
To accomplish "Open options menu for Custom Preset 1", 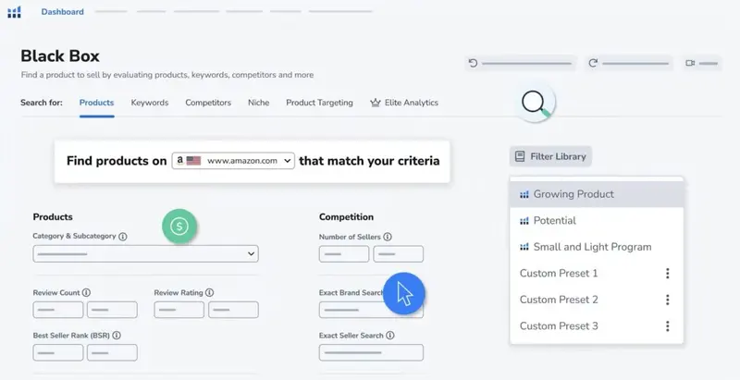I will click(667, 274).
